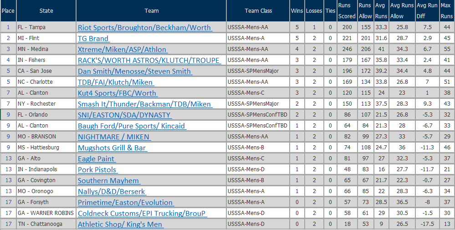Open Kut4 Sports/FBC/Worth team link
The height and width of the screenshot is (230, 455).
tap(118, 93)
